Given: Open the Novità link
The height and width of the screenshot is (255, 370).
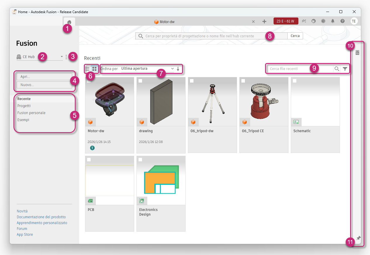Looking at the screenshot, I should pyautogui.click(x=22, y=211).
